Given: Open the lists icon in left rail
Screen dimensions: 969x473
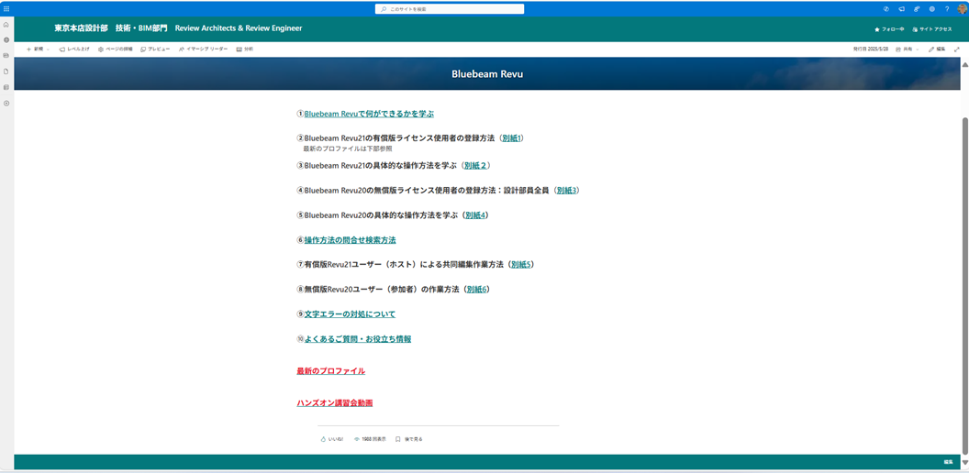Looking at the screenshot, I should coord(6,87).
